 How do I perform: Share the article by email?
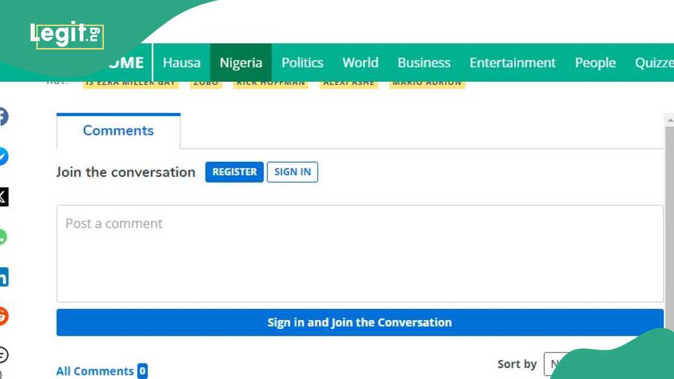(x=3, y=356)
